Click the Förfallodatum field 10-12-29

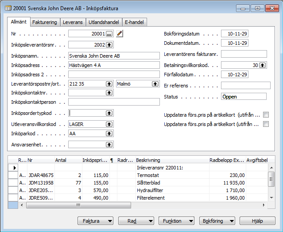tap(235, 75)
